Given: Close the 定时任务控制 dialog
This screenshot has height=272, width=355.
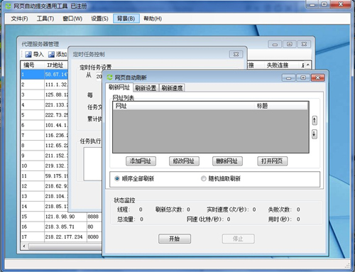Looking at the screenshot, I should 236,54.
